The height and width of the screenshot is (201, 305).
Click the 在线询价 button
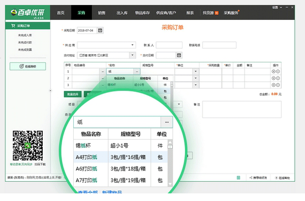pyautogui.click(x=28, y=66)
